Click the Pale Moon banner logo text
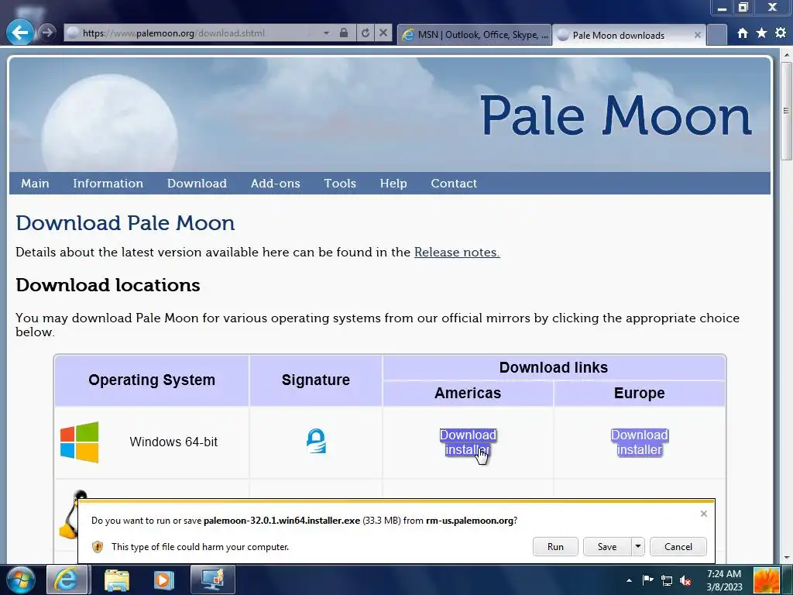The height and width of the screenshot is (595, 793). (x=616, y=116)
